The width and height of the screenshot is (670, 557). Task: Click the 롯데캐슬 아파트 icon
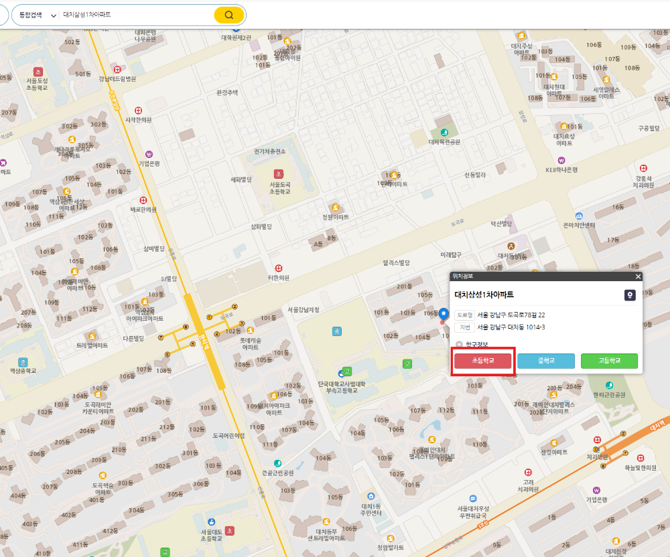point(250,330)
